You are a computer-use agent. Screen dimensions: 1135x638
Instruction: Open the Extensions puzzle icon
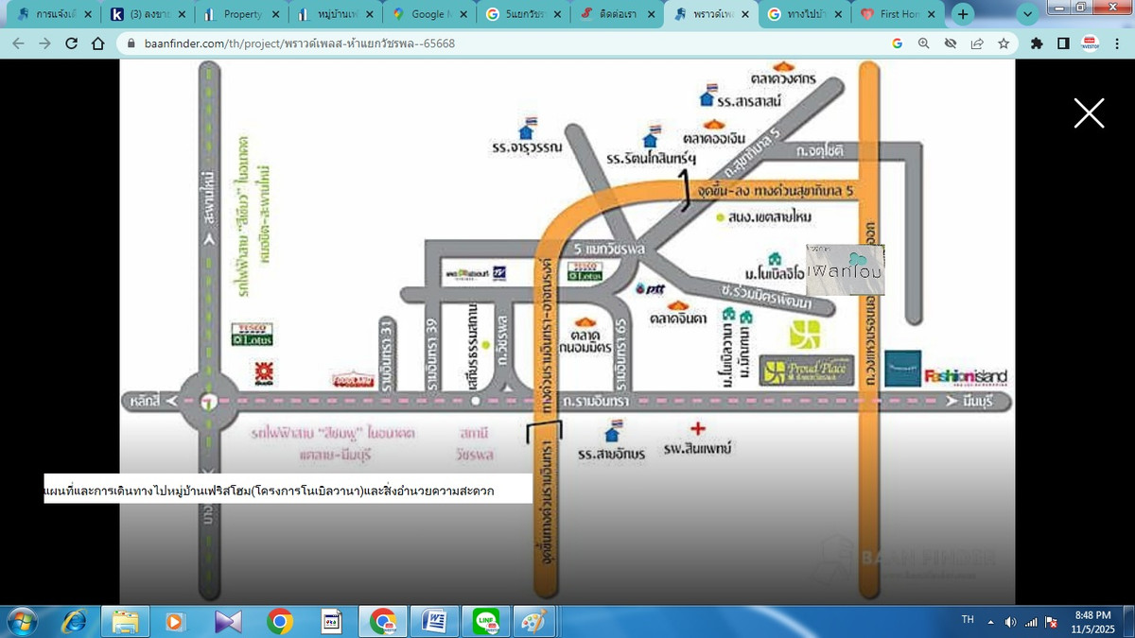point(1037,43)
